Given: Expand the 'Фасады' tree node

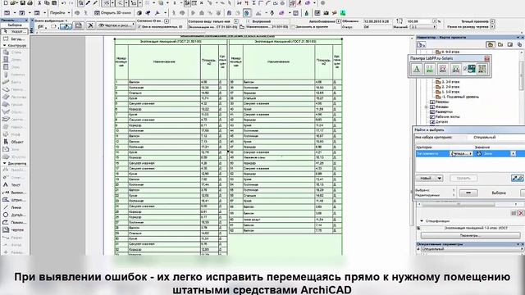Looking at the screenshot, I should (x=427, y=107).
